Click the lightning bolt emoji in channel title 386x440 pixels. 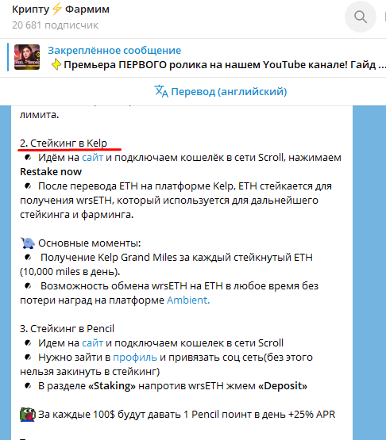tap(57, 9)
